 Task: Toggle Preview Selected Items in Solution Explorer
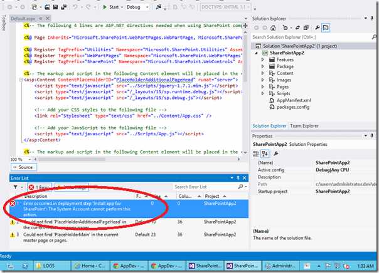coord(326,28)
